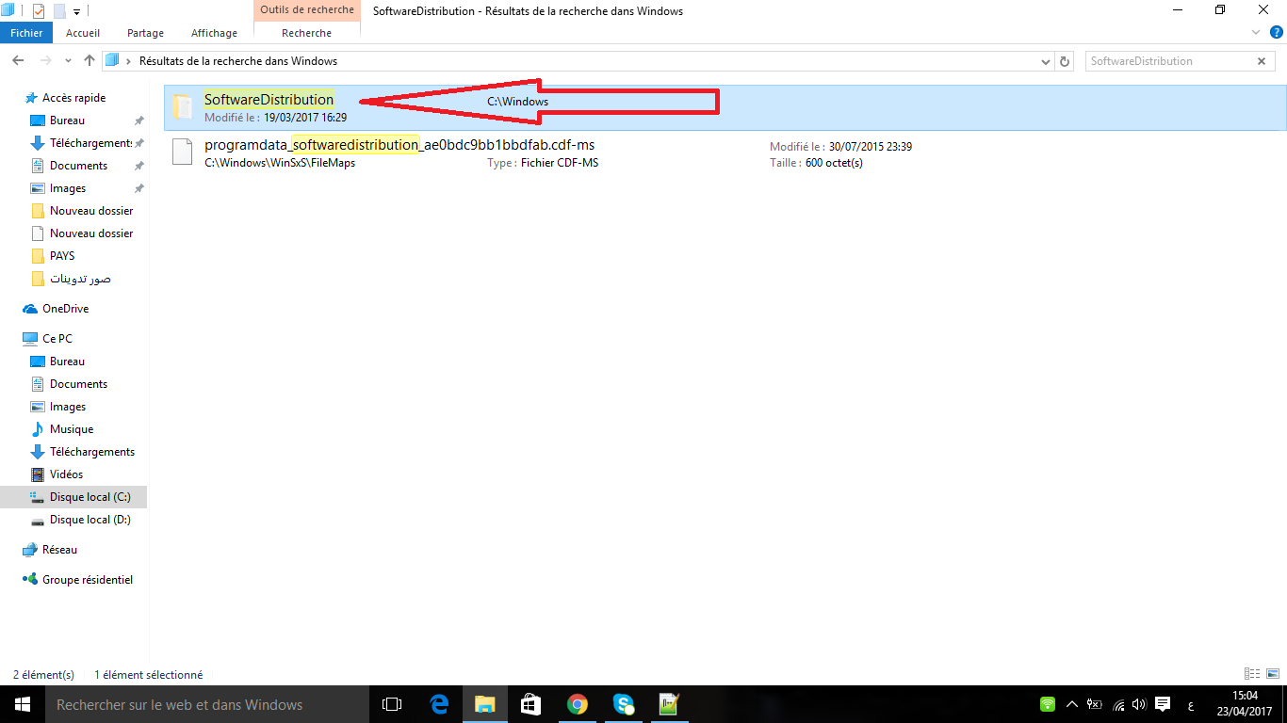
Task: Open the Vidéos library
Action: coord(66,474)
